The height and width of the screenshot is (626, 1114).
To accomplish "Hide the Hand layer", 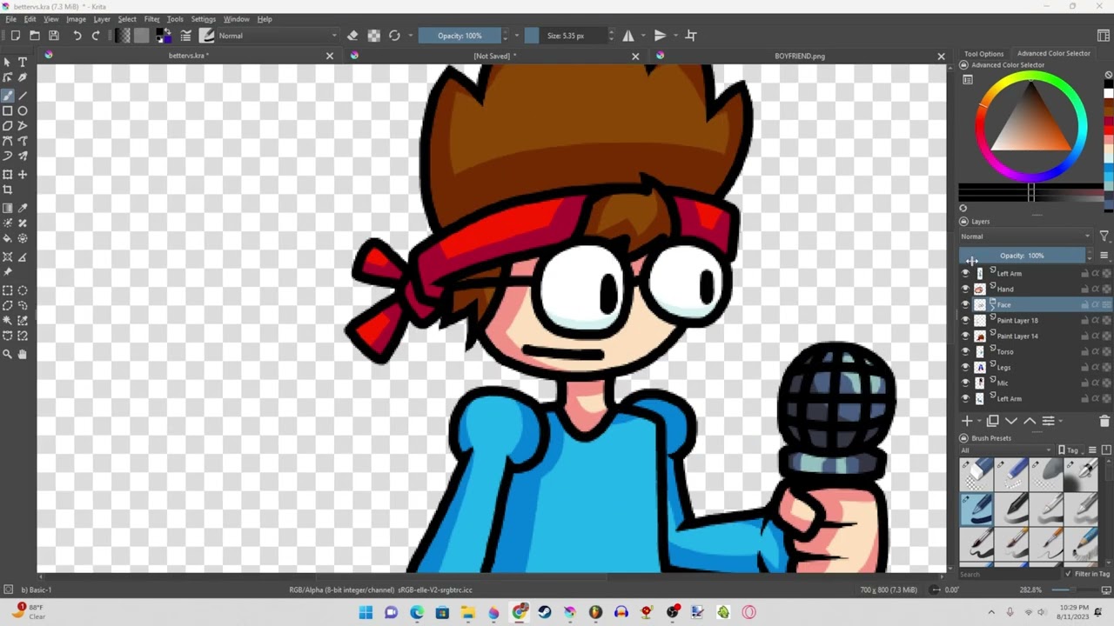I will [965, 289].
